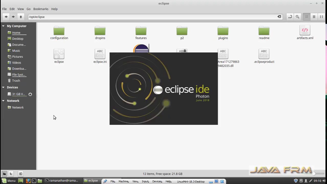
Task: Click the pin icon on VirtualBox mini toolbar
Action: [x=105, y=181]
